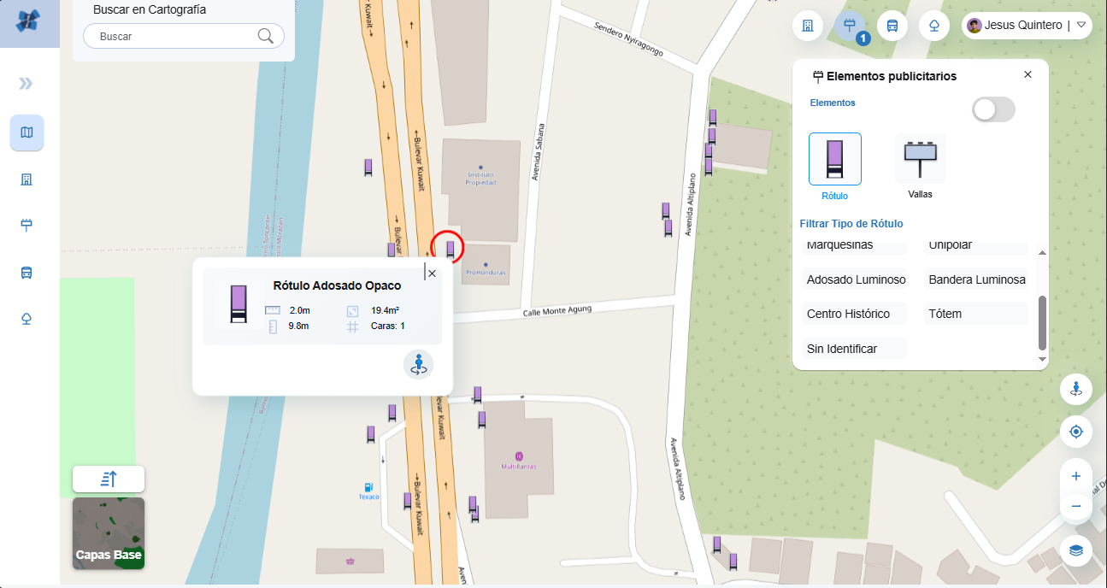The width and height of the screenshot is (1107, 588).
Task: Open Jesus Quintero user dropdown
Action: pyautogui.click(x=1081, y=26)
